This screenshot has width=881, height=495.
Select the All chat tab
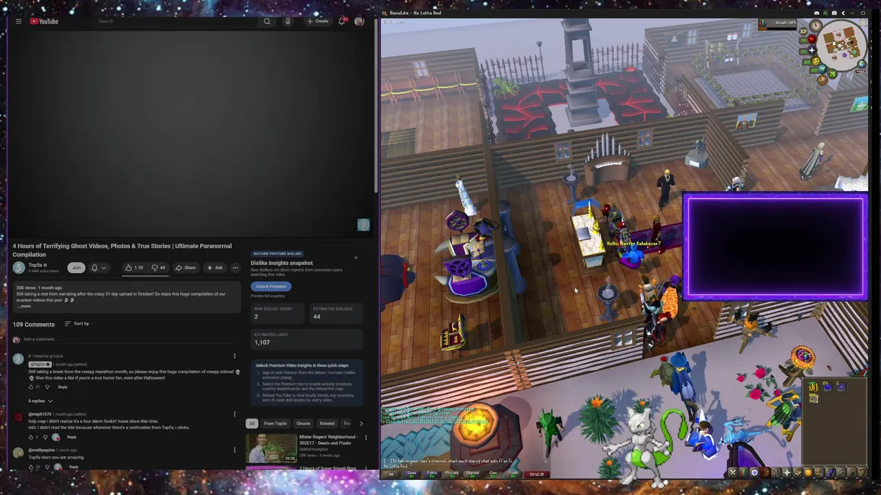click(x=392, y=474)
